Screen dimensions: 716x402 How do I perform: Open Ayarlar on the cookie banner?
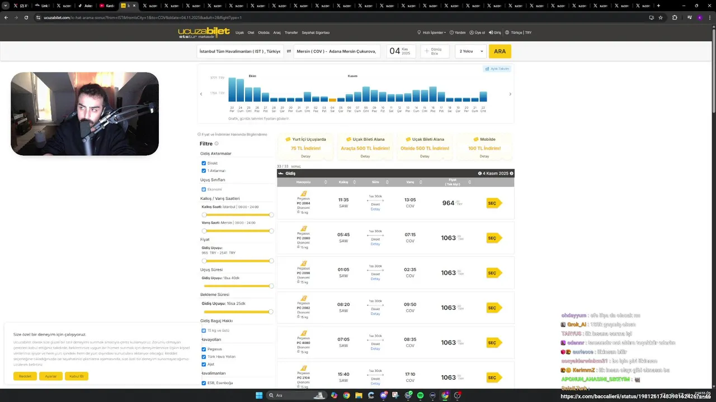click(51, 376)
